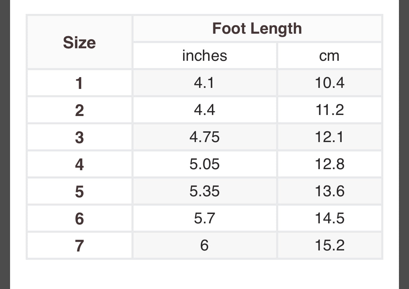Select the inches subheader cell
Viewport: 409px width, 289px height.
coord(205,56)
